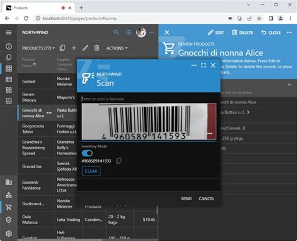Select the Gula Malacca product row

tap(87, 220)
